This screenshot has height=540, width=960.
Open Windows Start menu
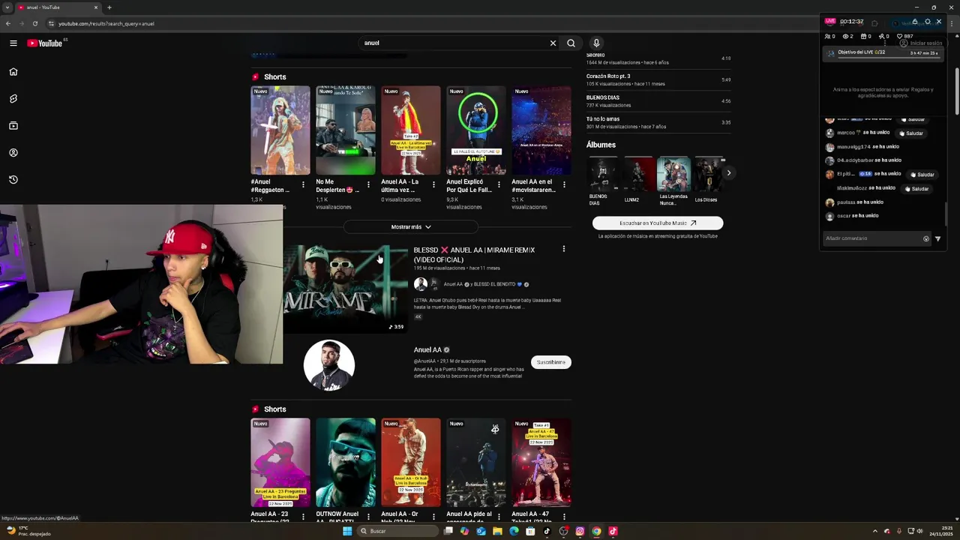347,531
